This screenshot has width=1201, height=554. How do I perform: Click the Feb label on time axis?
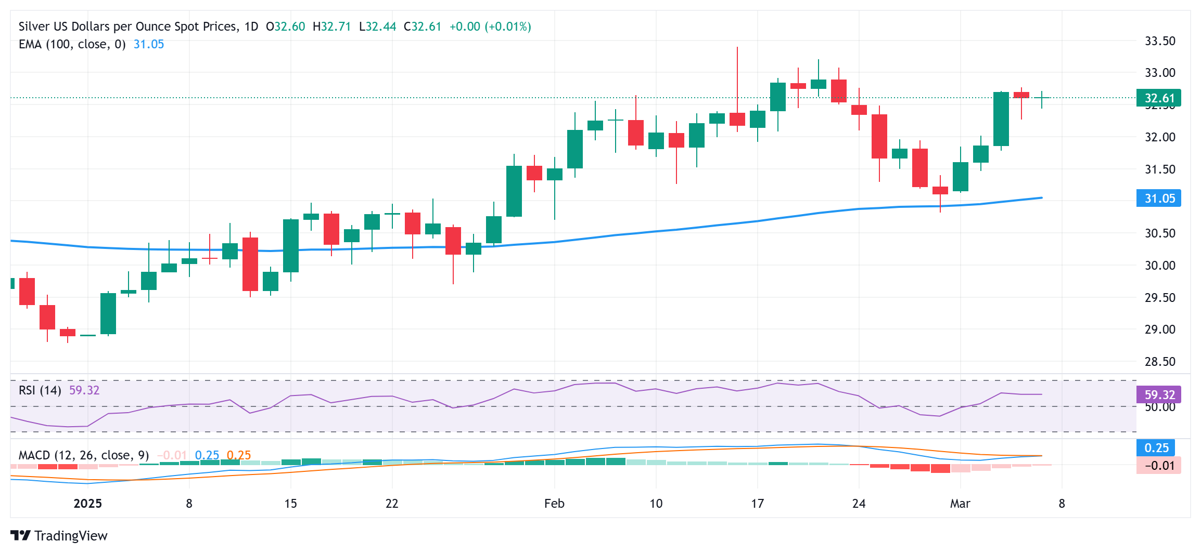554,504
